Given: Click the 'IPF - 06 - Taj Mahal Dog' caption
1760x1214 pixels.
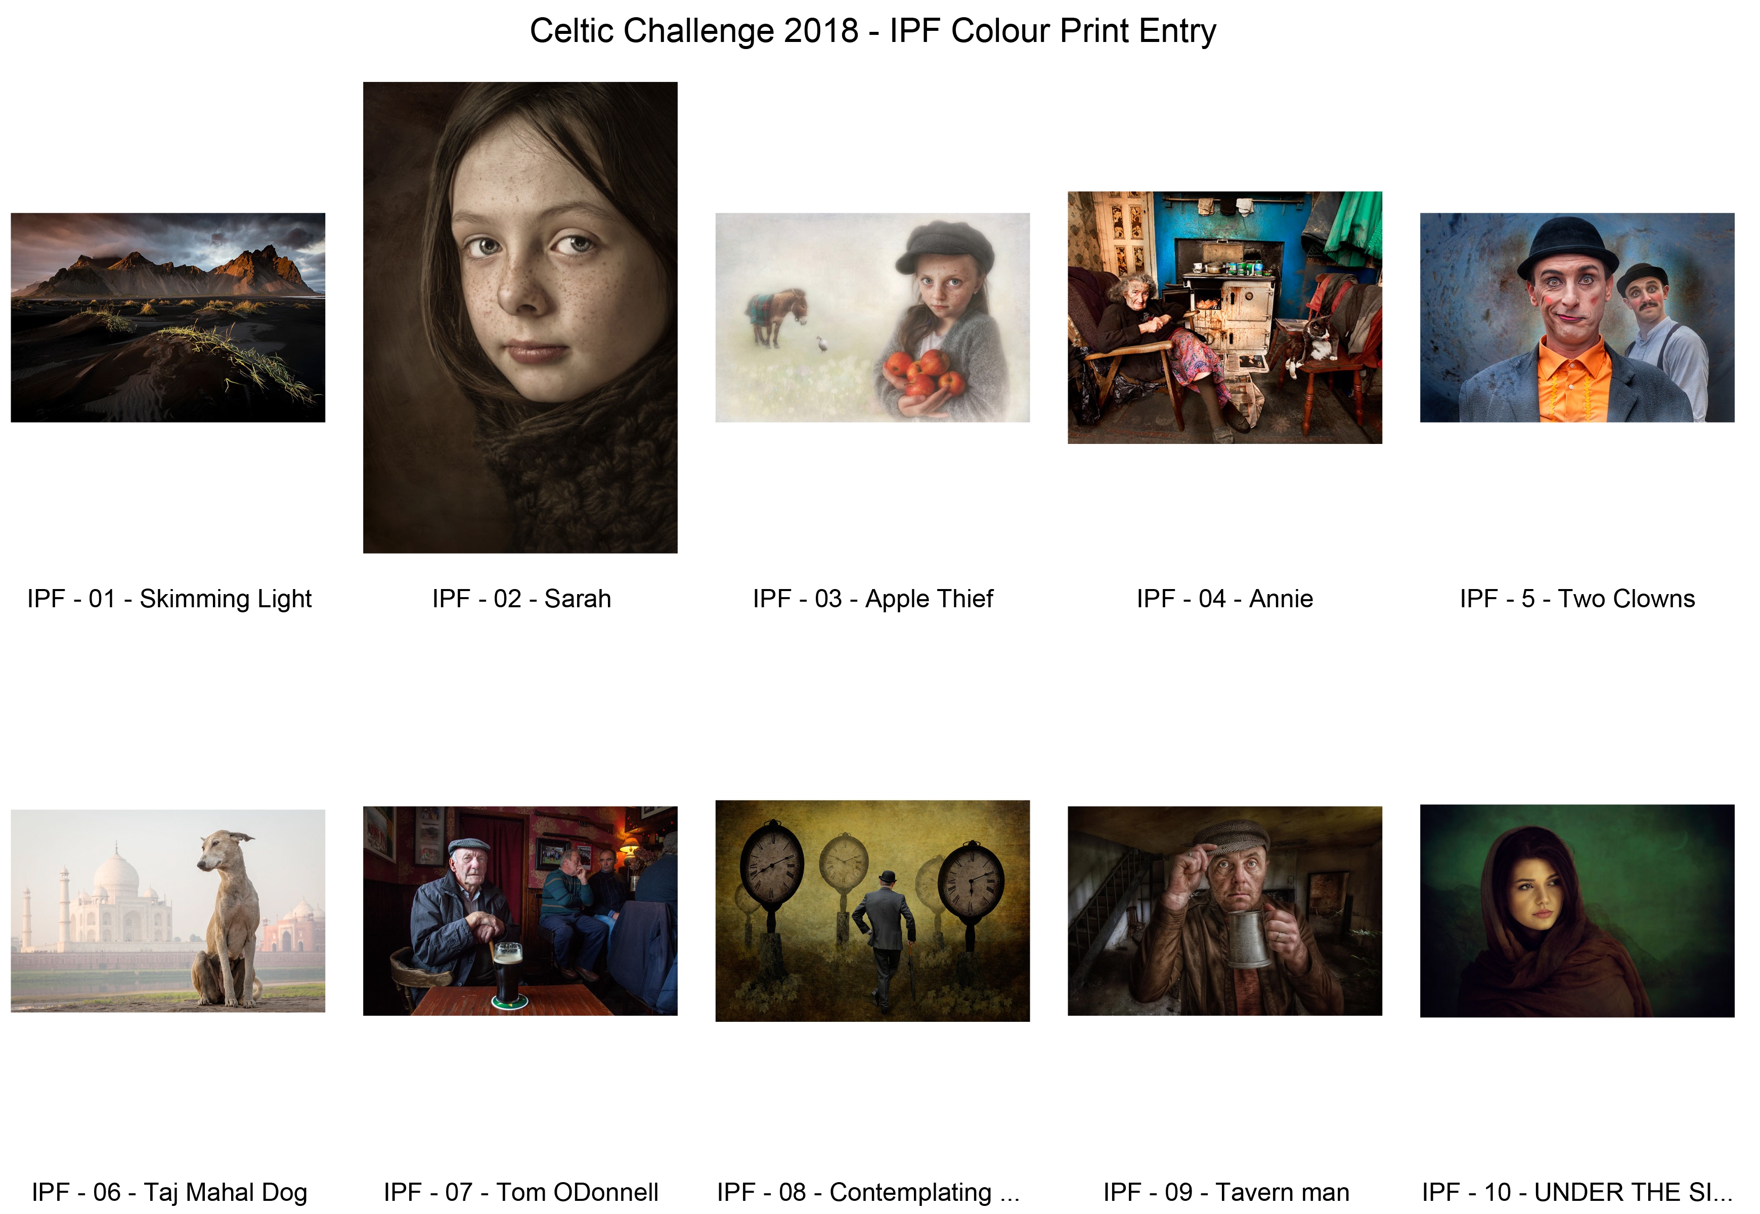Looking at the screenshot, I should coord(170,1193).
